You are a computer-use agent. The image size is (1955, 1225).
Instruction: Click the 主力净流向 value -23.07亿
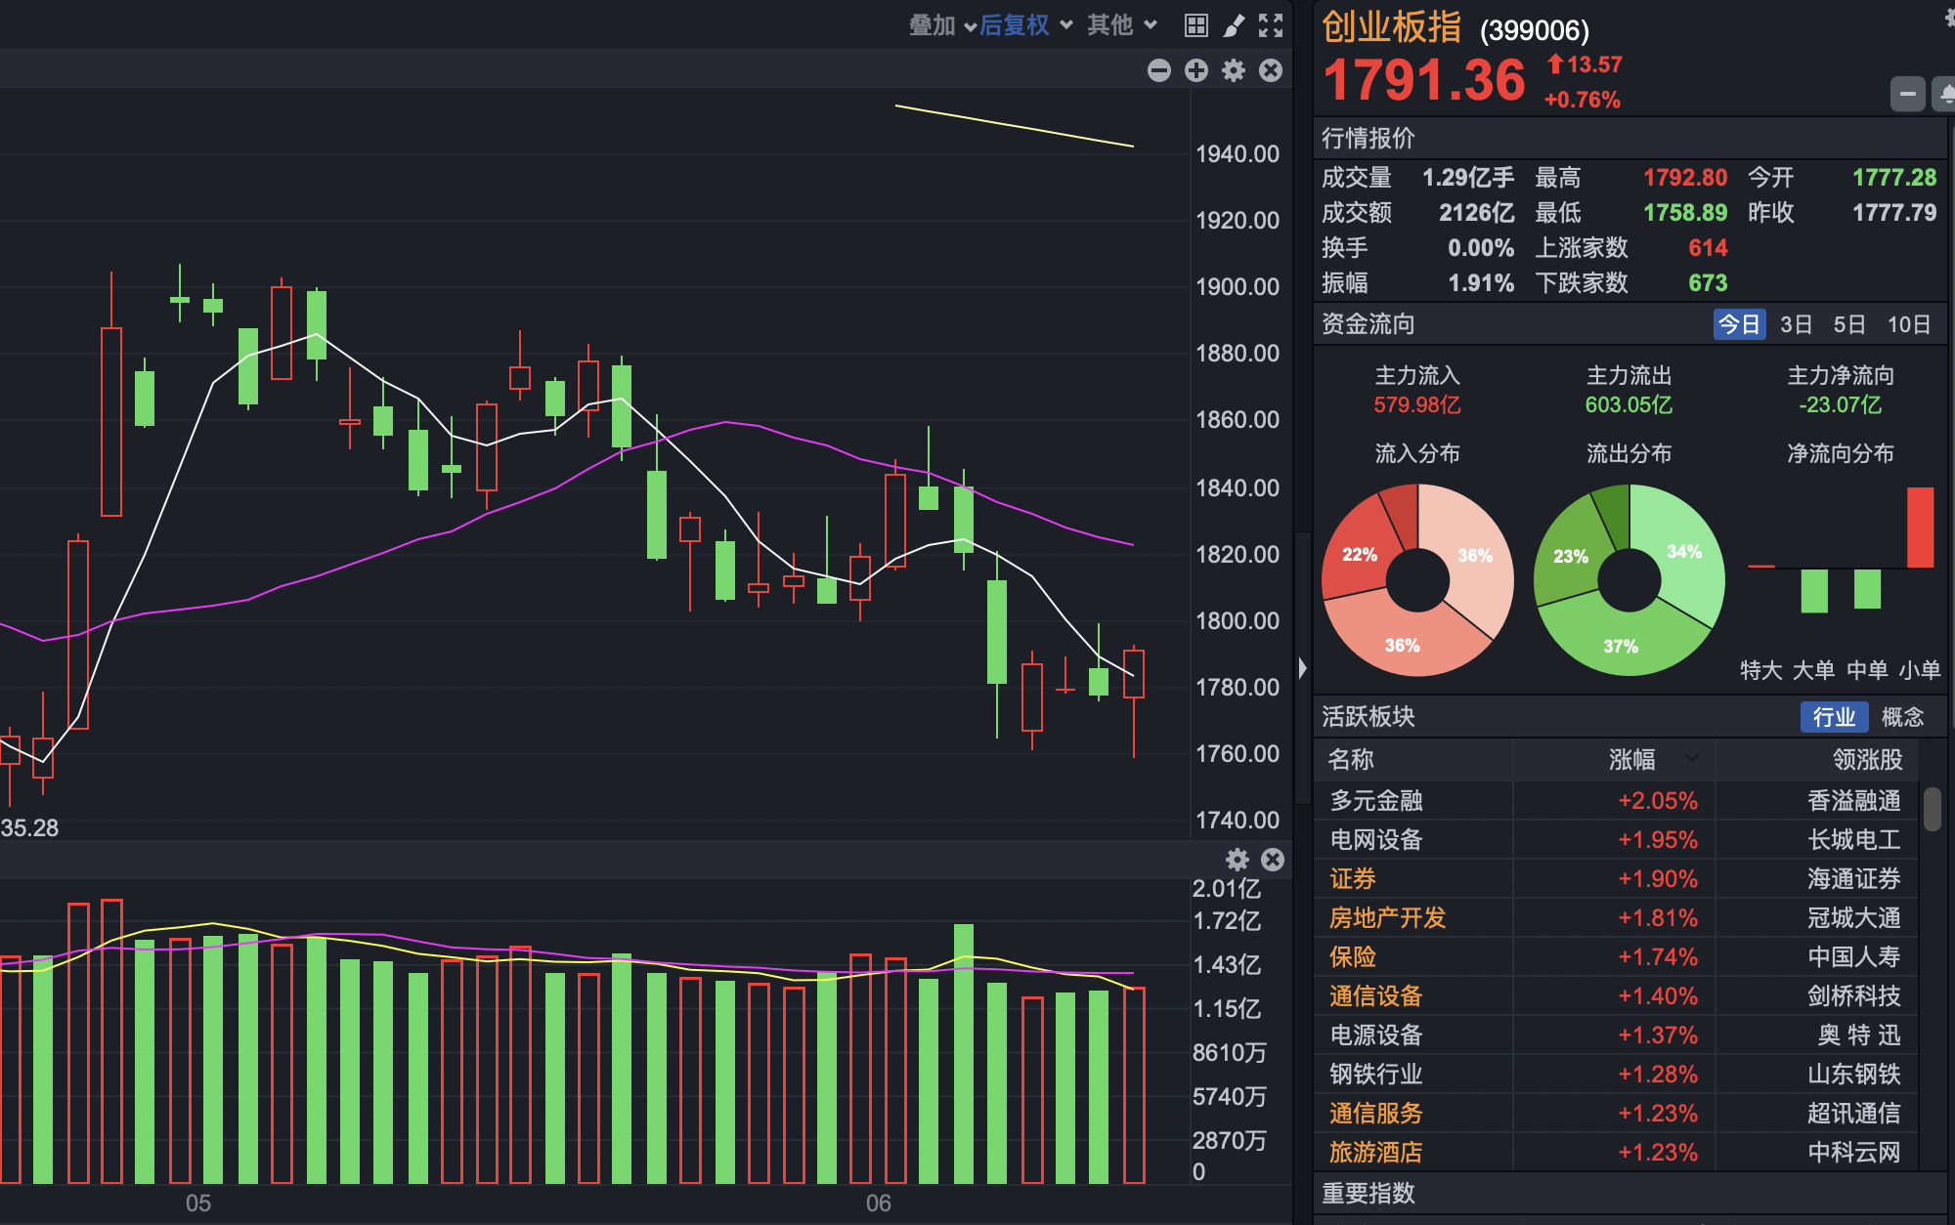click(x=1841, y=404)
